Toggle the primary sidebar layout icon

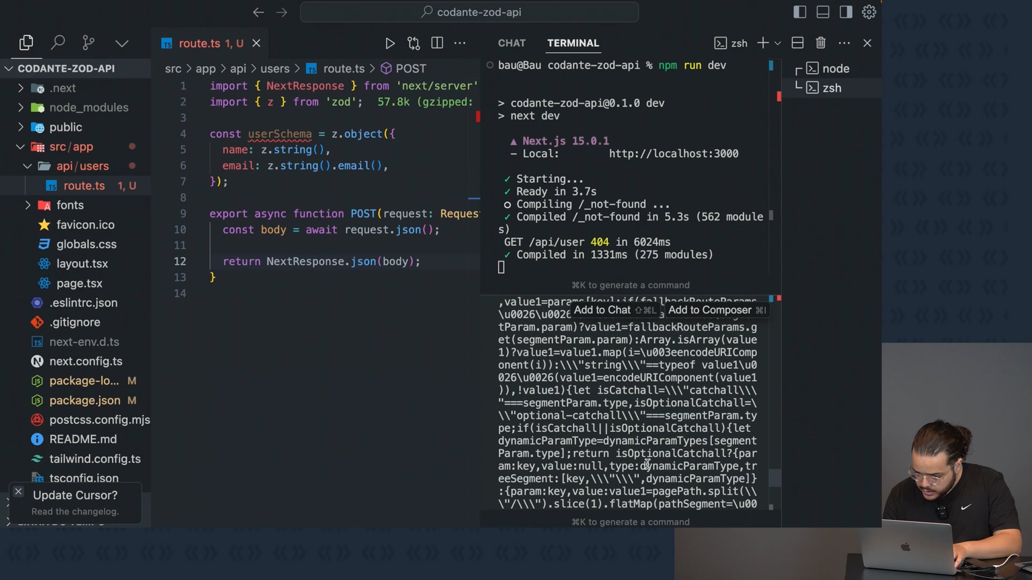coord(799,12)
